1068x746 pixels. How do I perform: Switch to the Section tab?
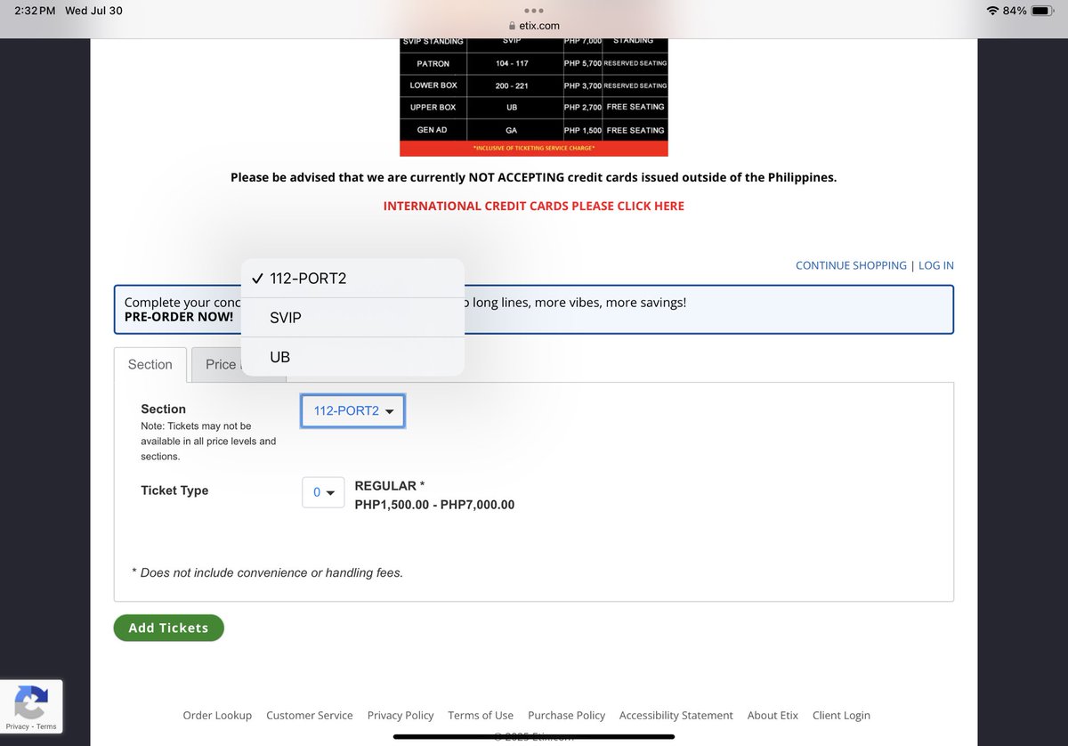150,365
